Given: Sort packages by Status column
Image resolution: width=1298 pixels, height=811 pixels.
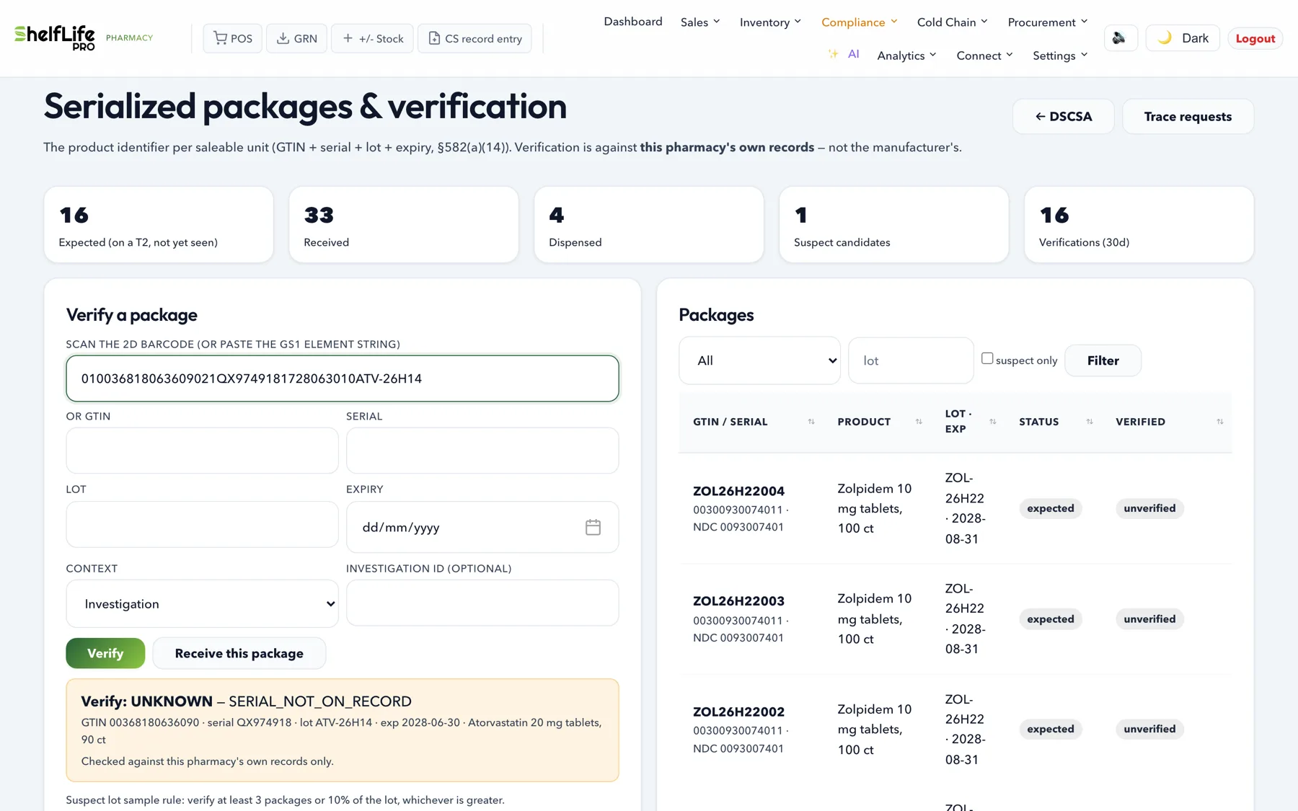Looking at the screenshot, I should 1089,422.
